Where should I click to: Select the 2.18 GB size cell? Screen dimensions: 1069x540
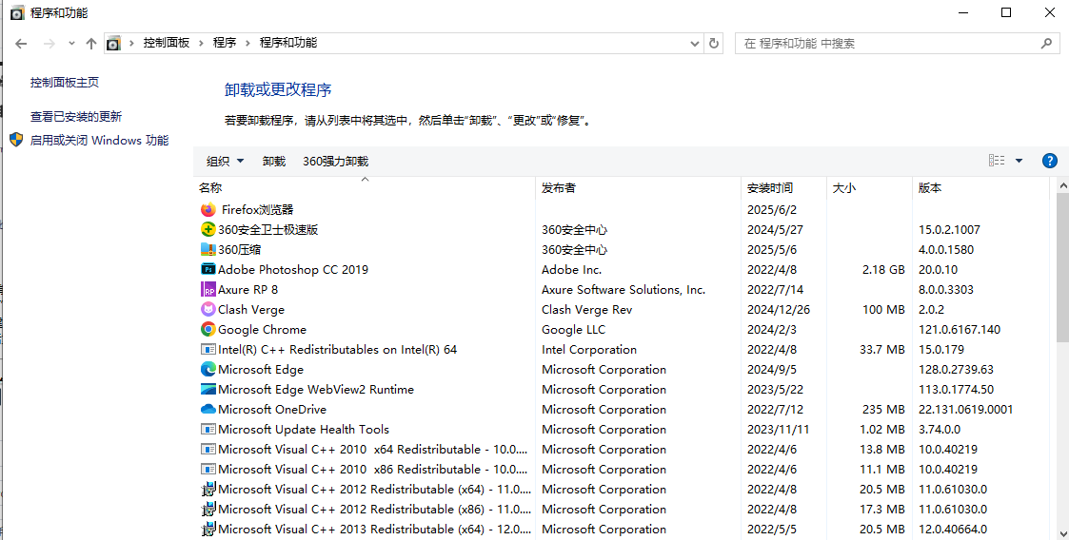tap(883, 270)
